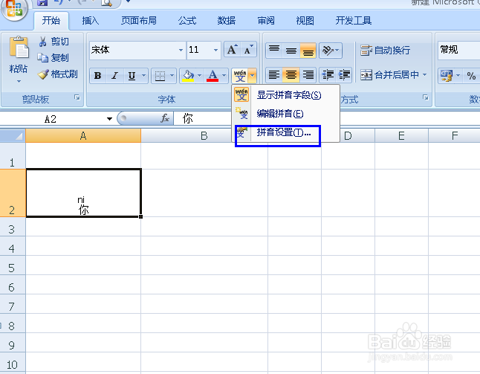Open 数据 ribbon tab
Image resolution: width=480 pixels, height=374 pixels.
(x=226, y=21)
